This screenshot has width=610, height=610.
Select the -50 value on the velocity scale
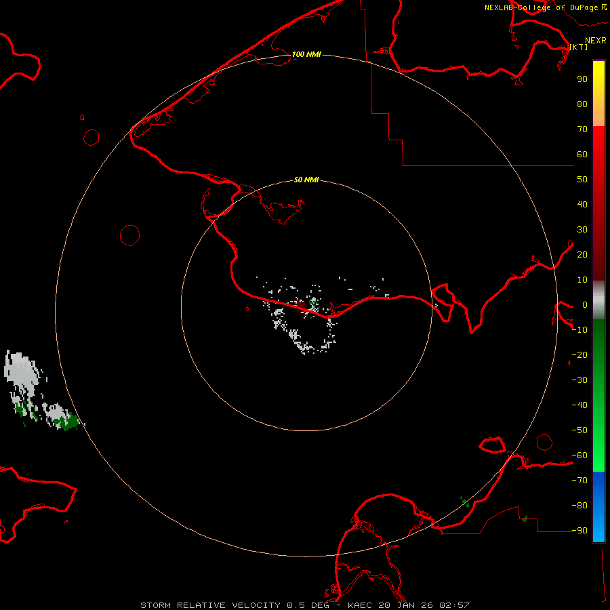579,430
